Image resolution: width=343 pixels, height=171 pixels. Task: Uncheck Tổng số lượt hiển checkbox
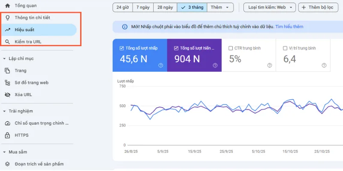(176, 48)
